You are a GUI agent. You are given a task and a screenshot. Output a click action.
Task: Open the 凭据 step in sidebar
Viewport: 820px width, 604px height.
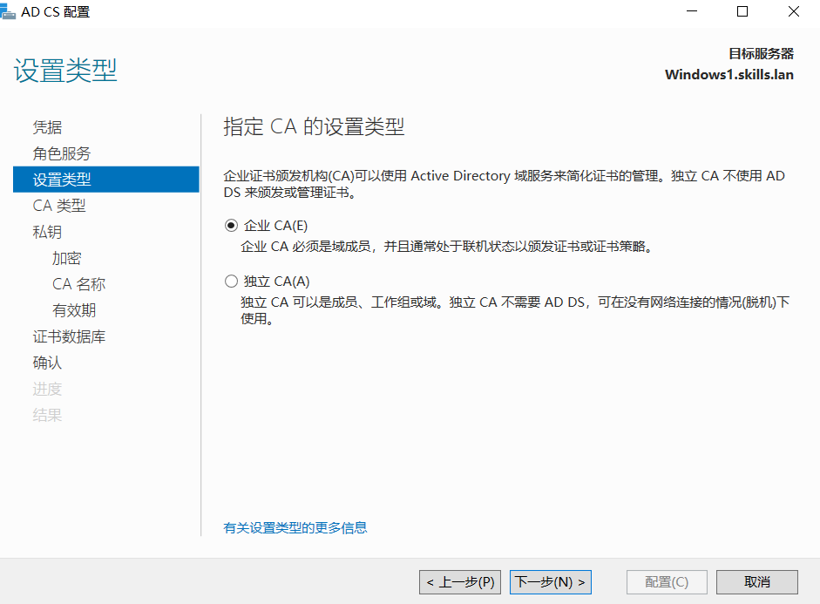[x=48, y=127]
